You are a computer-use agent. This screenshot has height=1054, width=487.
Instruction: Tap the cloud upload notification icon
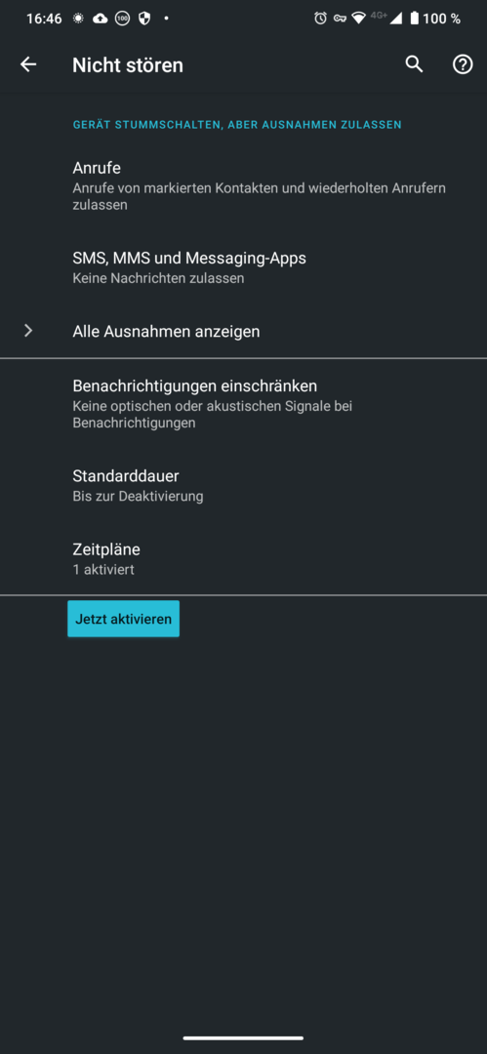pos(101,19)
